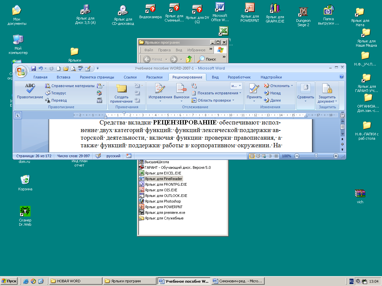Image resolution: width=382 pixels, height=286 pixels.
Task: Switch to Outline view in status bar
Action: click(270, 156)
